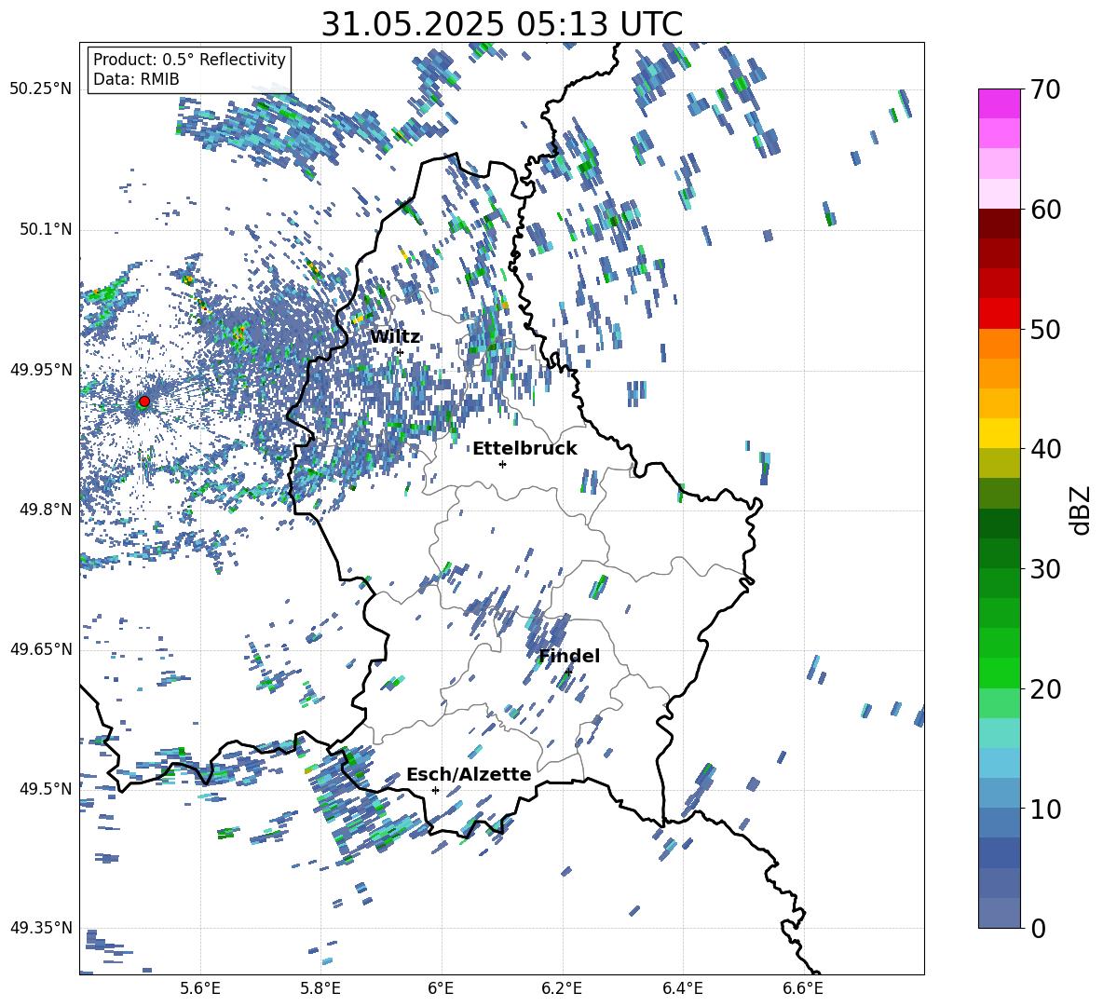1103x1007 pixels.
Task: Click the 6.6°E longitude label
Action: tap(803, 988)
